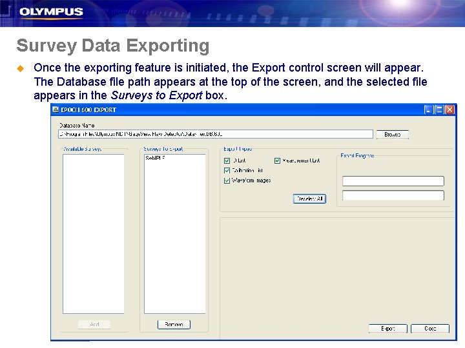Click the Add button under Available Surveys

(x=94, y=324)
